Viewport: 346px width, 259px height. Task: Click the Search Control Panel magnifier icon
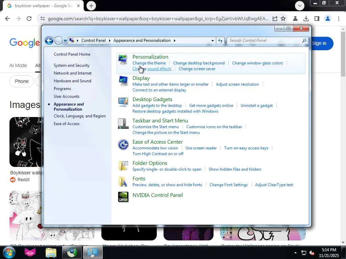[x=304, y=40]
